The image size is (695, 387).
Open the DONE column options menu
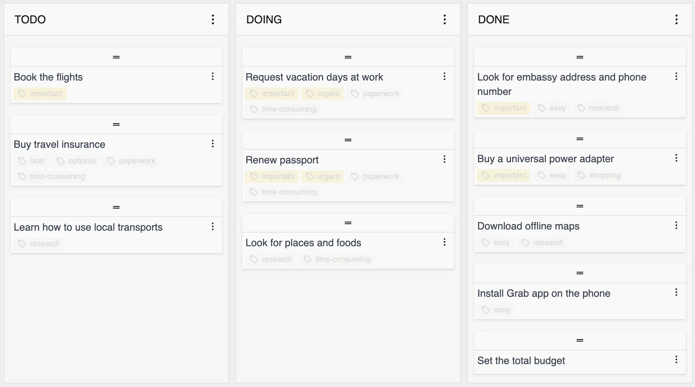pos(676,19)
